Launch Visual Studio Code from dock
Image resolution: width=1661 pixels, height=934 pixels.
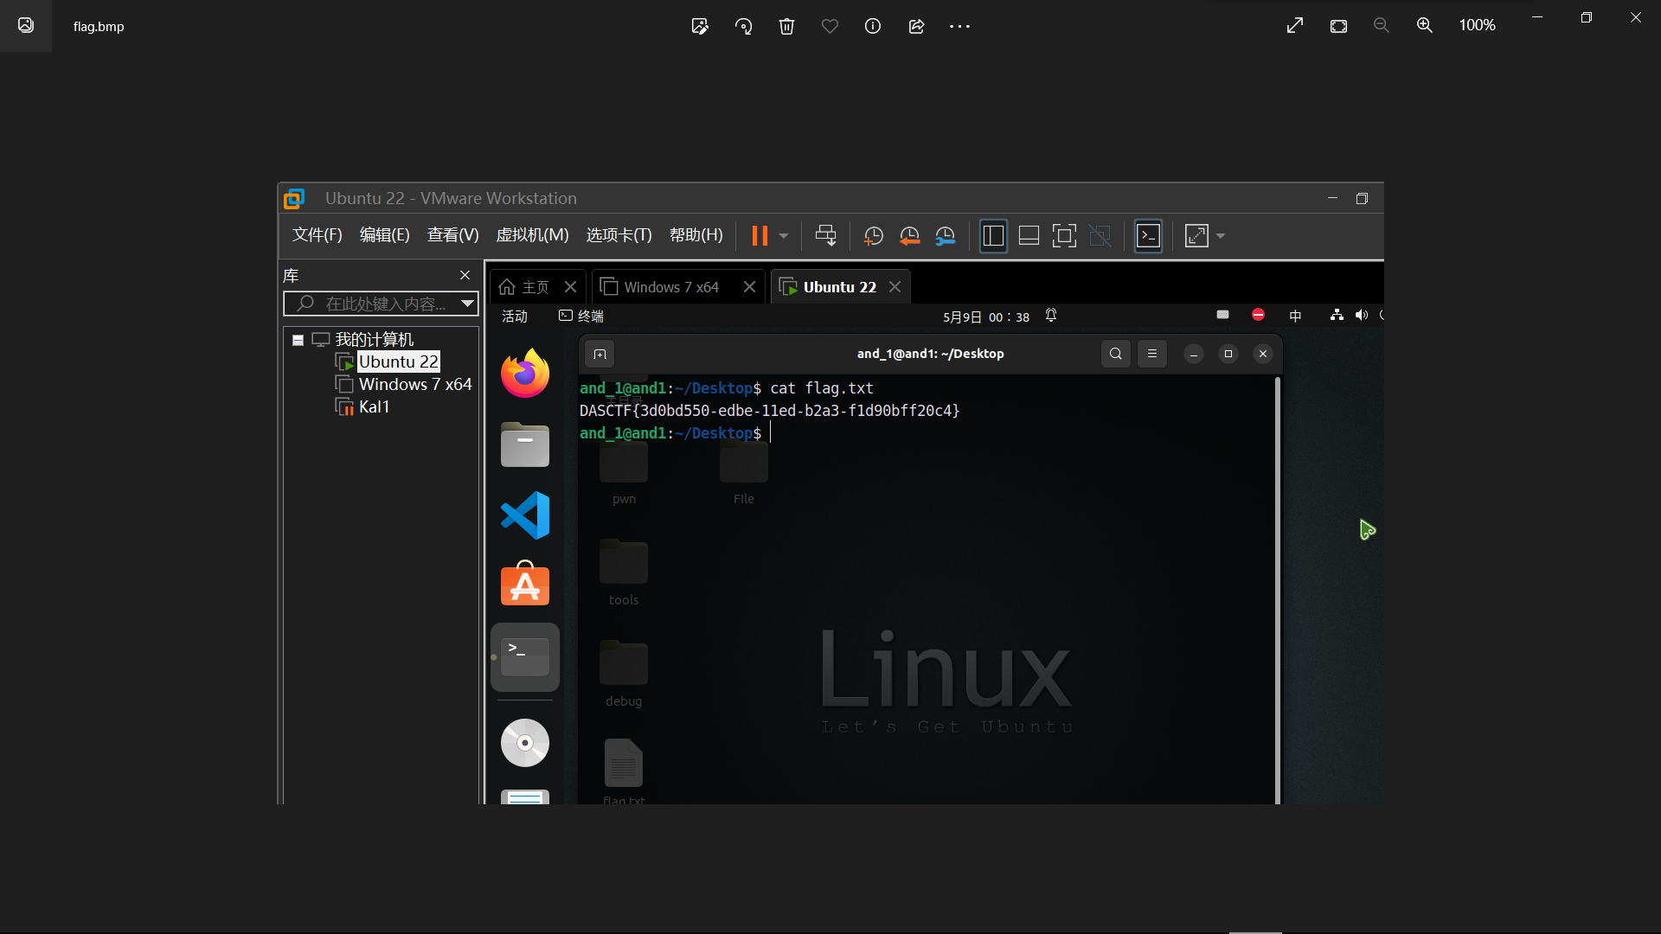(525, 515)
